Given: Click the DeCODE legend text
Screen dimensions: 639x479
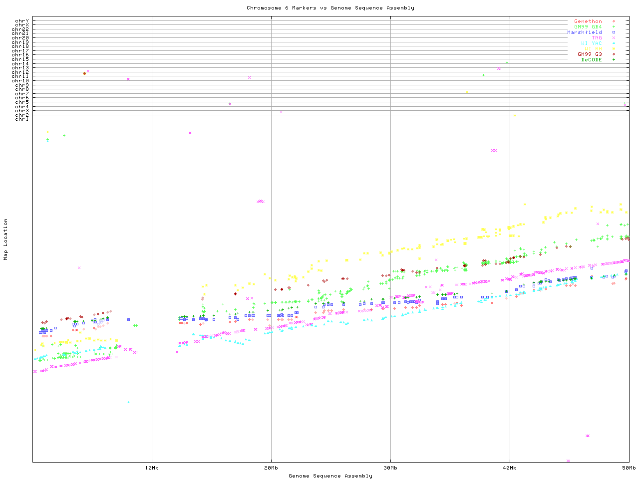Looking at the screenshot, I should click(591, 60).
